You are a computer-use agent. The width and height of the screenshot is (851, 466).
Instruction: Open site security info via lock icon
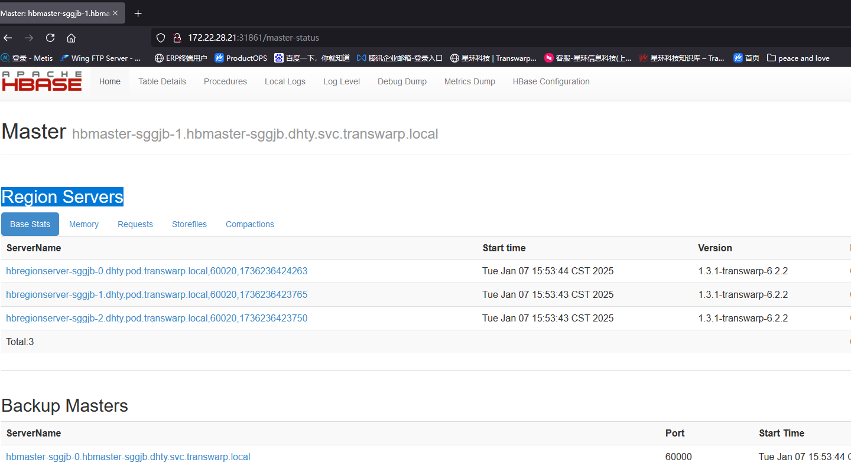pyautogui.click(x=177, y=37)
